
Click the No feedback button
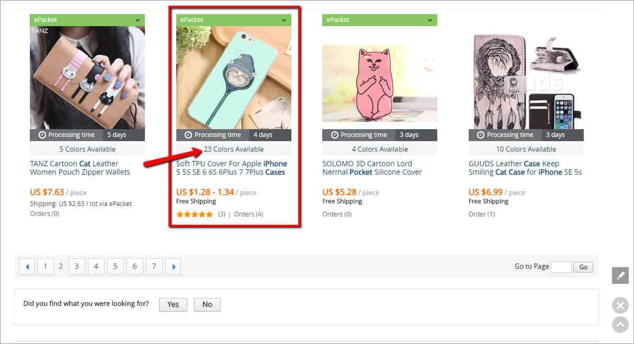click(207, 304)
